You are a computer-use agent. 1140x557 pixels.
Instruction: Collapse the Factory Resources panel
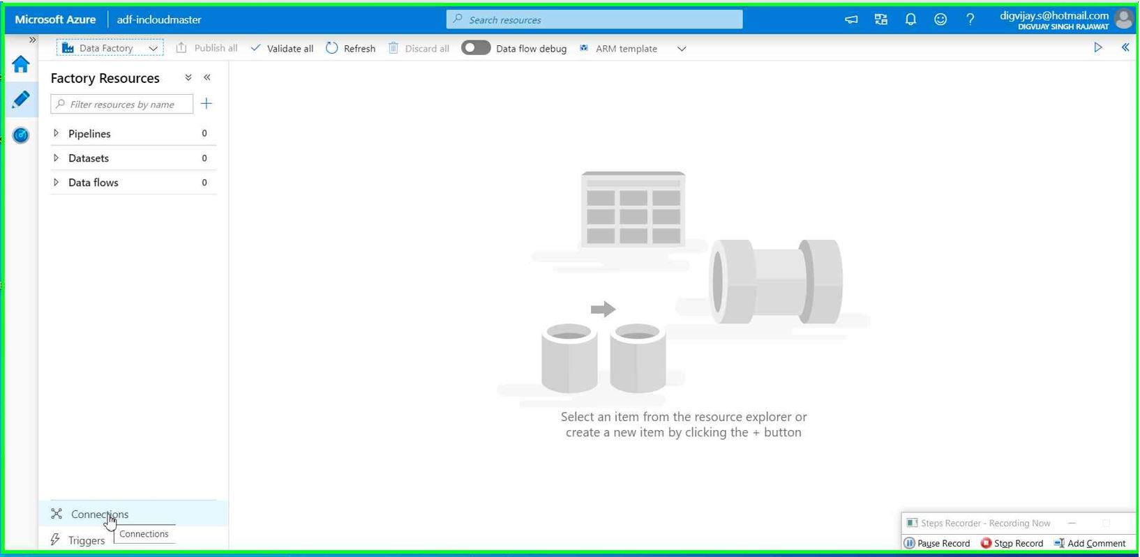pos(207,77)
